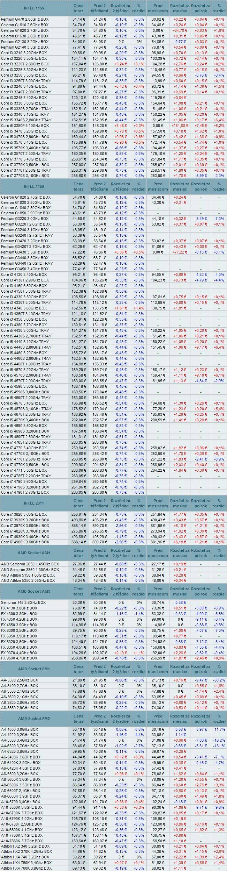Click Rozdiel za mesiac header in AMD Socket FM2 section
The height and width of the screenshot is (871, 227).
[x=180, y=719]
